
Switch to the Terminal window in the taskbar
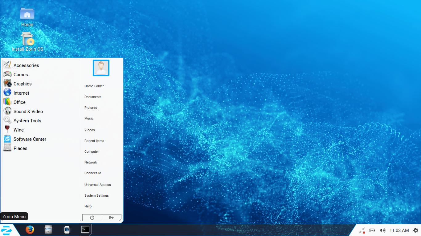pyautogui.click(x=85, y=229)
